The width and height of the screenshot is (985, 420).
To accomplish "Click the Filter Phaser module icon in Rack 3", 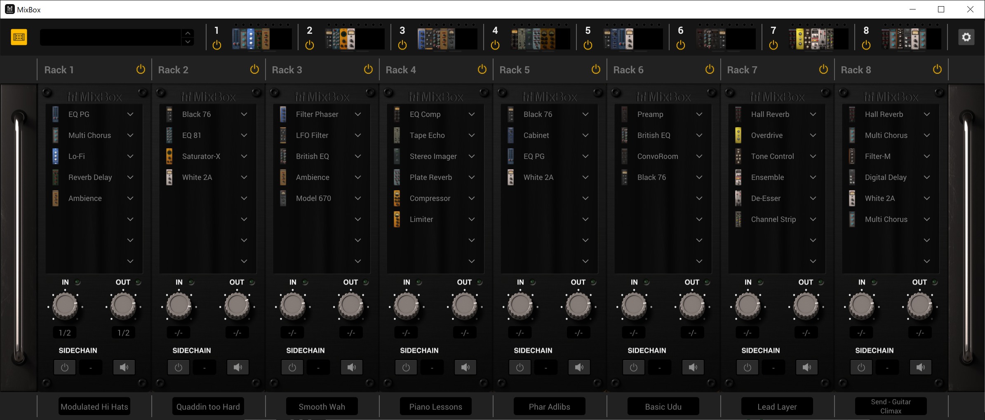I will click(x=283, y=114).
